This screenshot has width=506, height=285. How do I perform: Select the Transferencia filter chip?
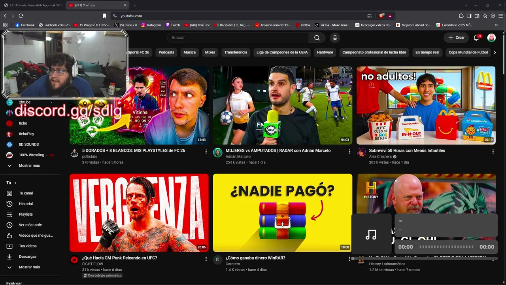[236, 52]
